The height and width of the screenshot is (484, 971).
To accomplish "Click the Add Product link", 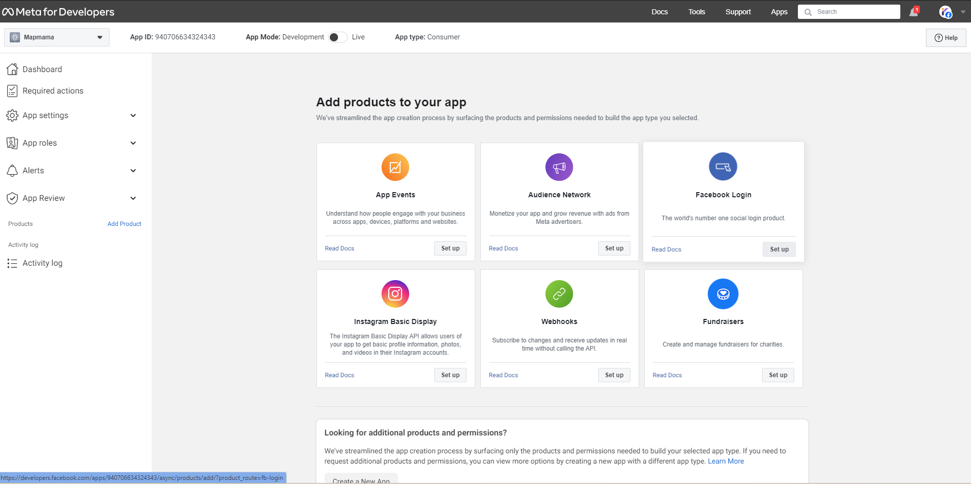I will (x=124, y=224).
